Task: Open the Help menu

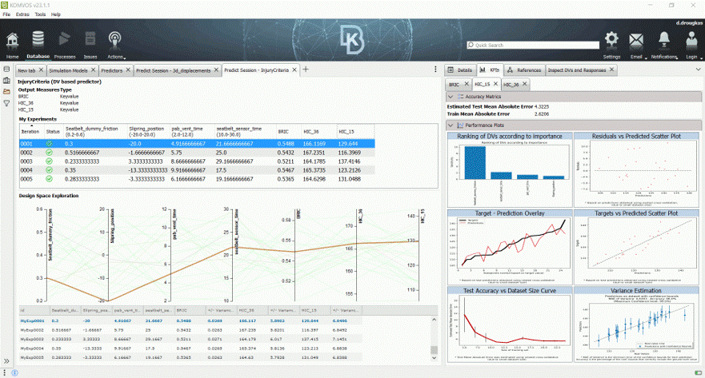Action: (x=56, y=14)
